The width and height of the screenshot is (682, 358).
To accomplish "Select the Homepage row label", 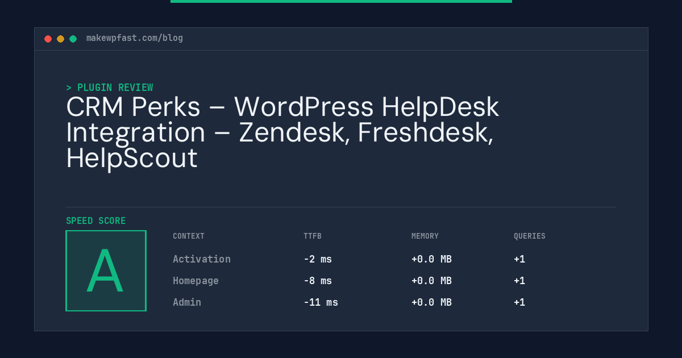I will tap(196, 281).
